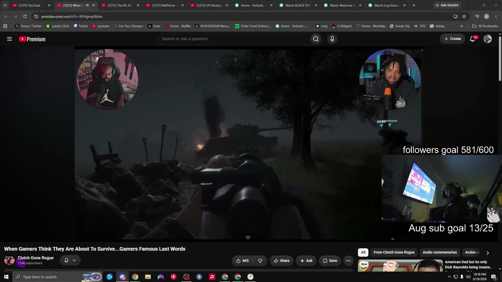Open Clutch Gone Rogue channel avatar

tap(9, 260)
